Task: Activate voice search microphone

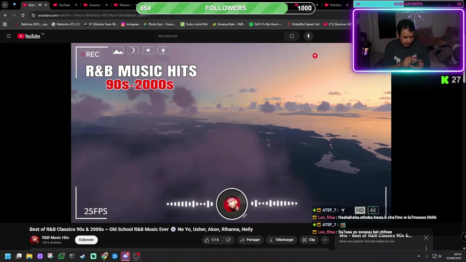Action: pos(308,36)
